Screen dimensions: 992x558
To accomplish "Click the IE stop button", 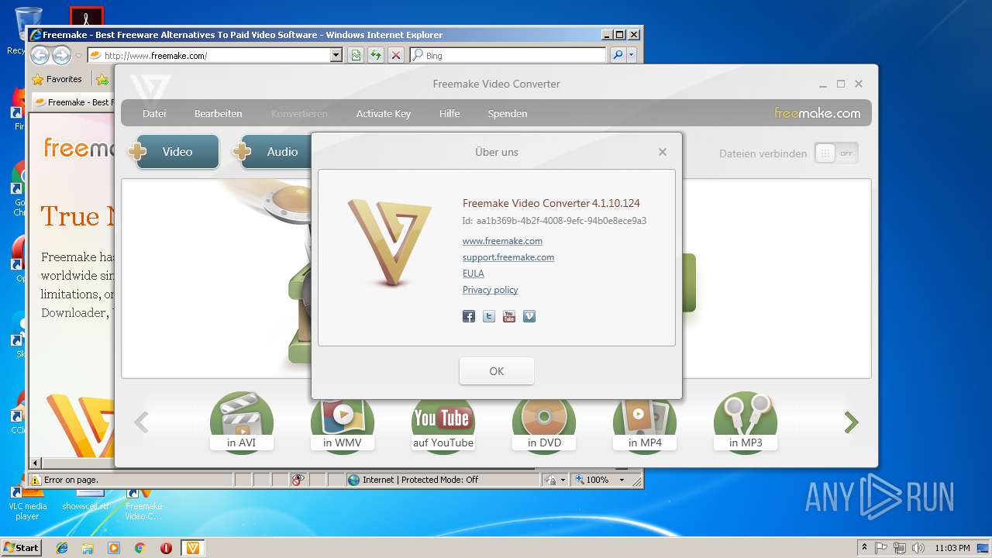I will coord(396,55).
